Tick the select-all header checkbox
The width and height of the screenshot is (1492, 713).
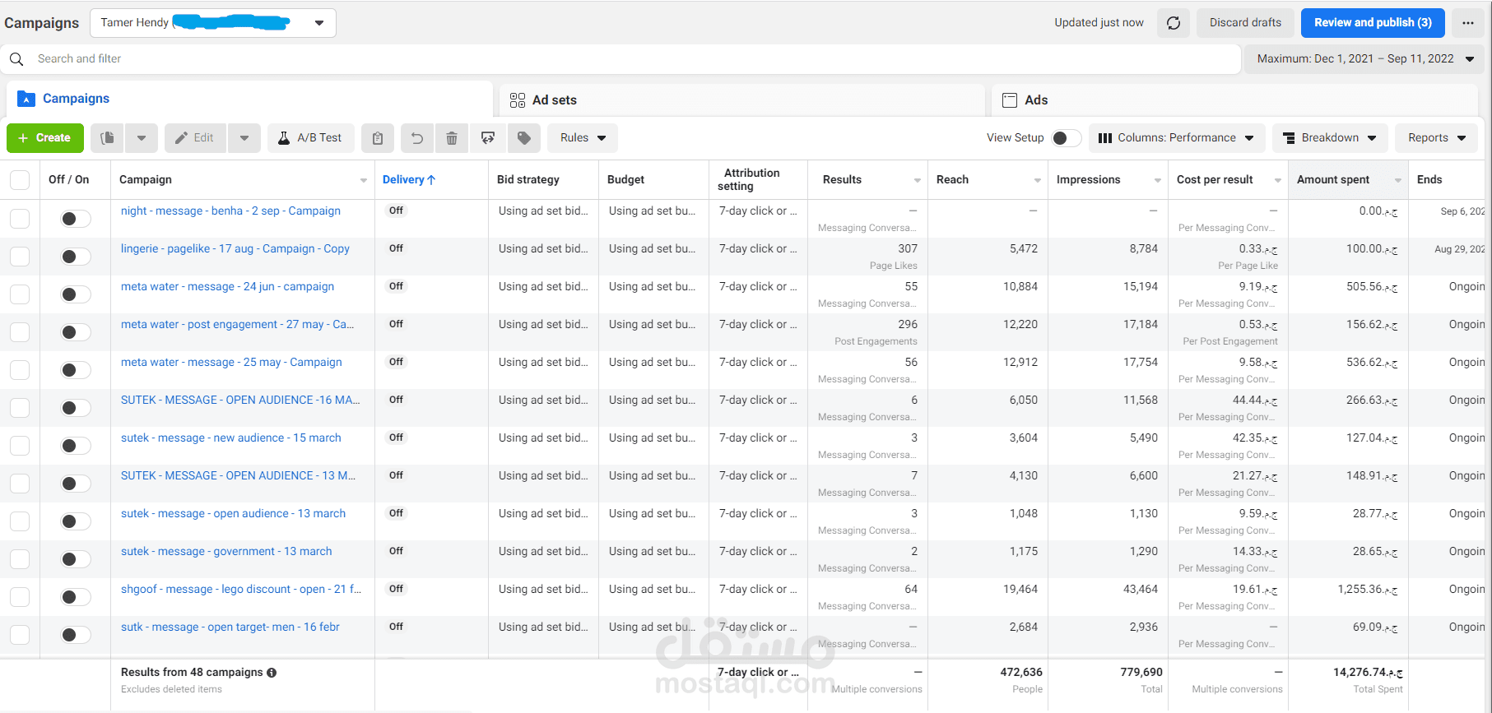(x=20, y=180)
